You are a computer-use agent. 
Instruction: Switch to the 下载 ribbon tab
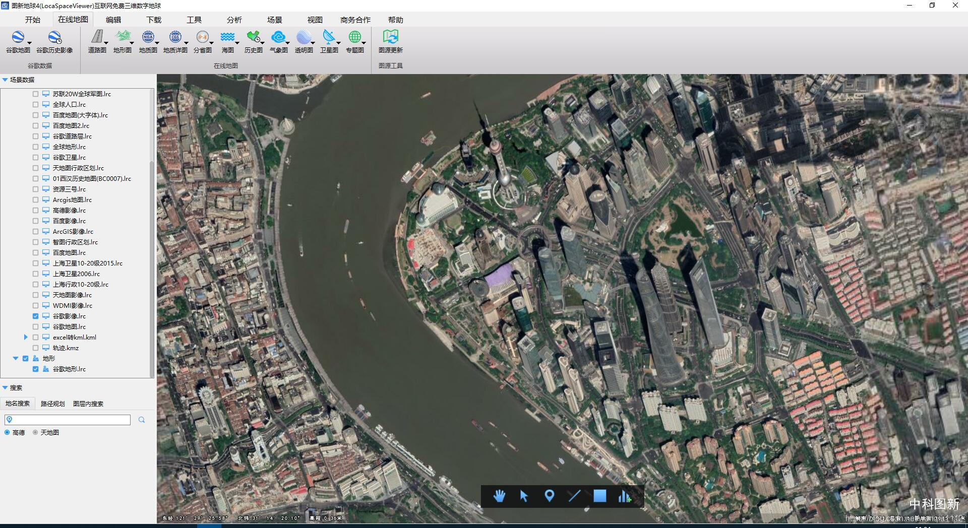(x=154, y=20)
